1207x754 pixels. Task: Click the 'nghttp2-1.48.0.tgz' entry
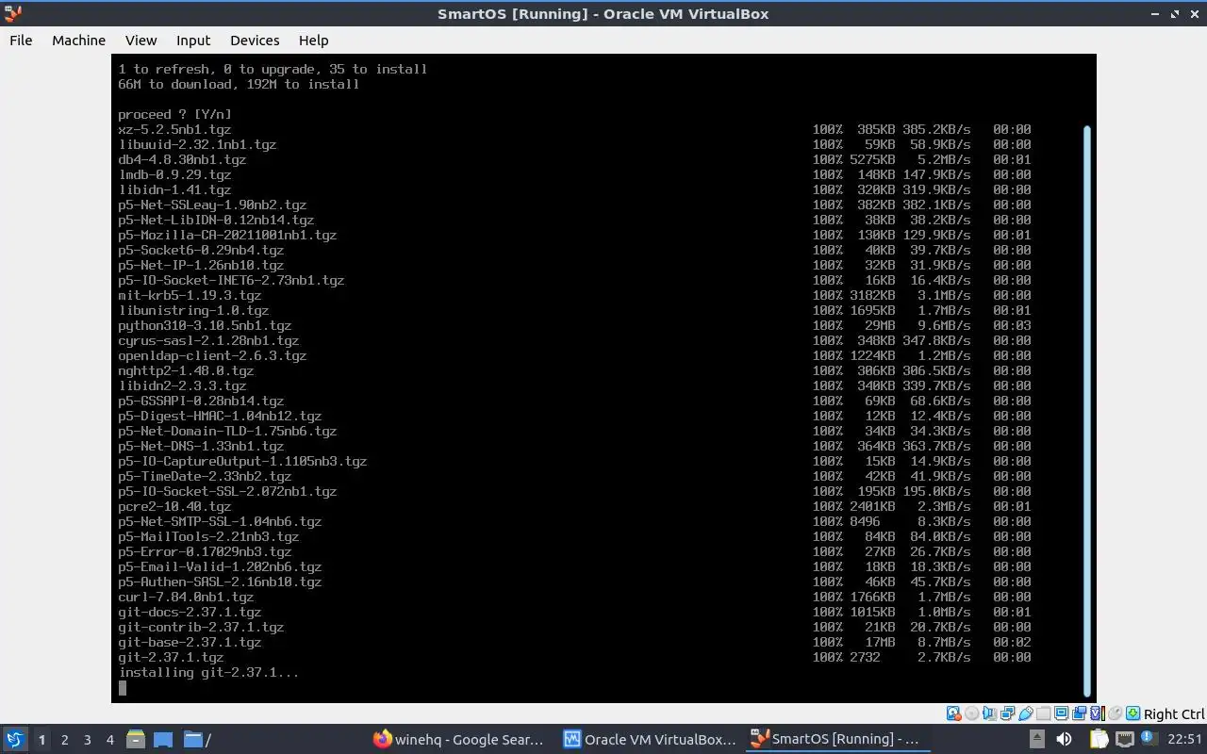tap(186, 370)
